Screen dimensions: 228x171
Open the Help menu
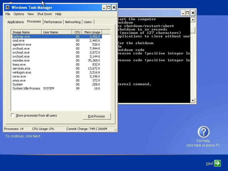pos(58,14)
